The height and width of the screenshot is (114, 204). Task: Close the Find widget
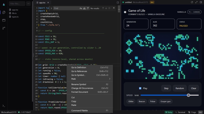coord(114,8)
